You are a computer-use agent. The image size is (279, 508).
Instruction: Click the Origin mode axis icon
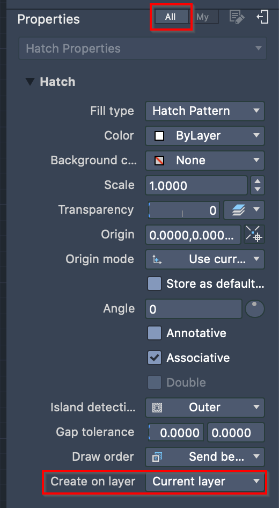pyautogui.click(x=157, y=259)
